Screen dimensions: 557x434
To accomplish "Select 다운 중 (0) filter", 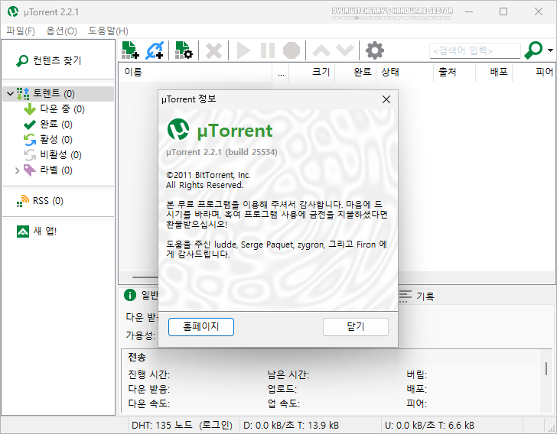I will click(x=54, y=109).
